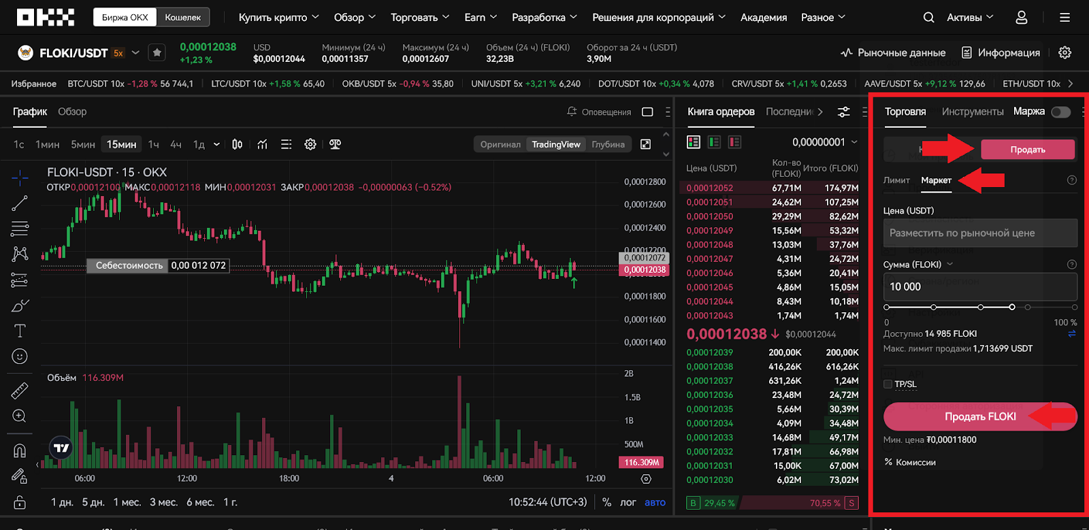Show order book both sides view
Screen dimensions: 1089x530
tap(694, 142)
